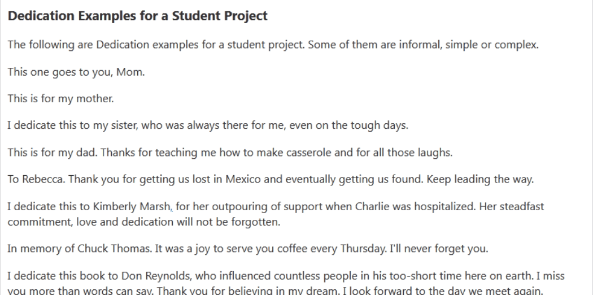The width and height of the screenshot is (593, 295).
Task: Click the name "Rebecca" in the Mexico dedication
Action: (x=43, y=179)
